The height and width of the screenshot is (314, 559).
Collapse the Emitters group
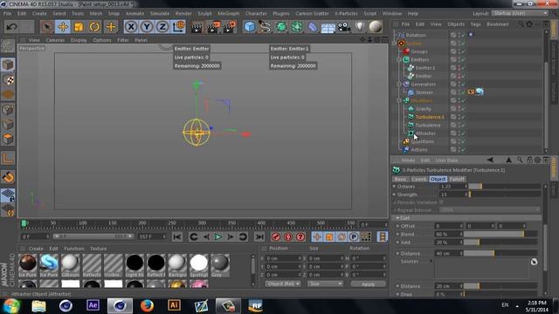tap(399, 59)
